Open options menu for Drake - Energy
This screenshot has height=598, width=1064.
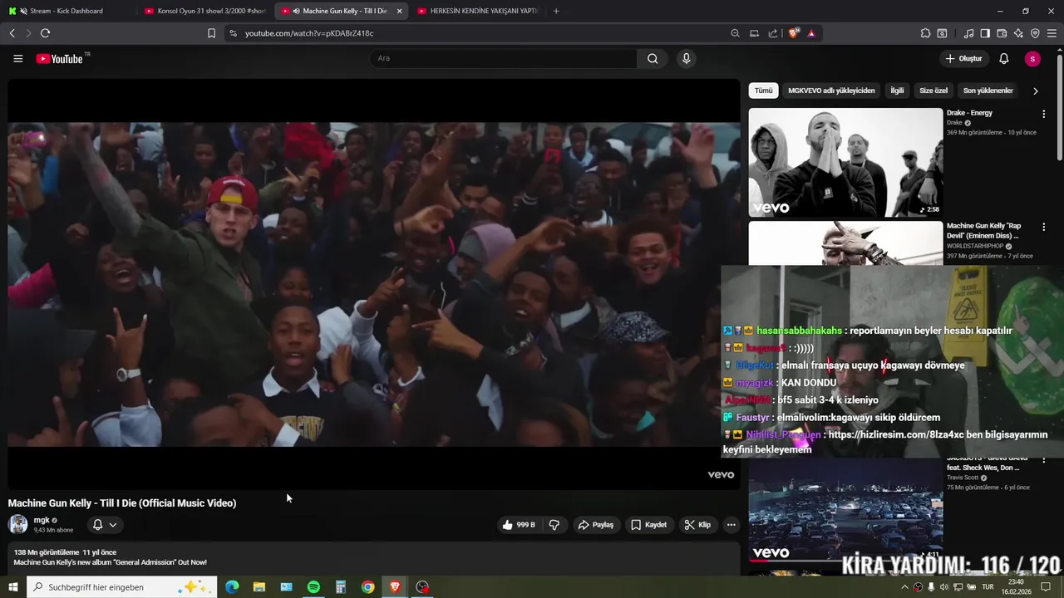[x=1044, y=114]
